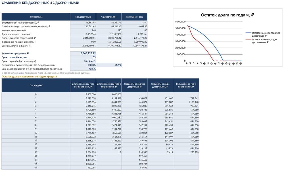The width and height of the screenshot is (284, 171).
Task: Select year 1 balance 5,139,318
Action: [x=109, y=98]
